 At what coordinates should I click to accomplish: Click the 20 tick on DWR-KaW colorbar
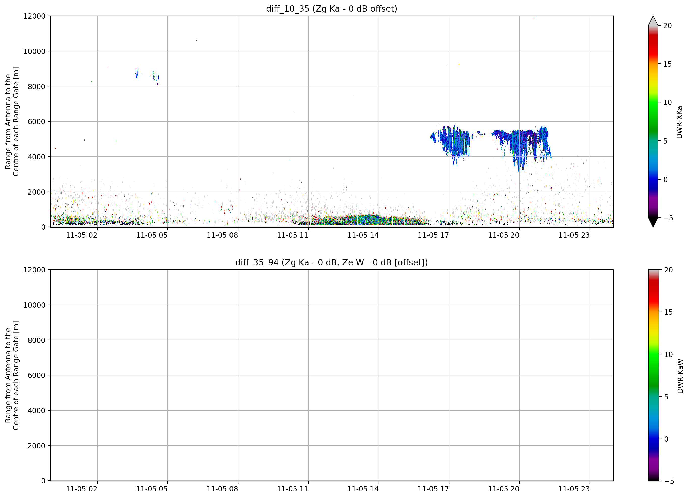(x=668, y=270)
